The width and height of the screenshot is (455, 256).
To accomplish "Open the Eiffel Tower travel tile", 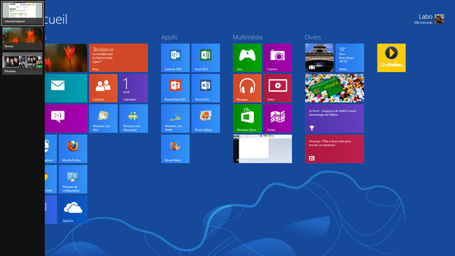I will coord(319,57).
